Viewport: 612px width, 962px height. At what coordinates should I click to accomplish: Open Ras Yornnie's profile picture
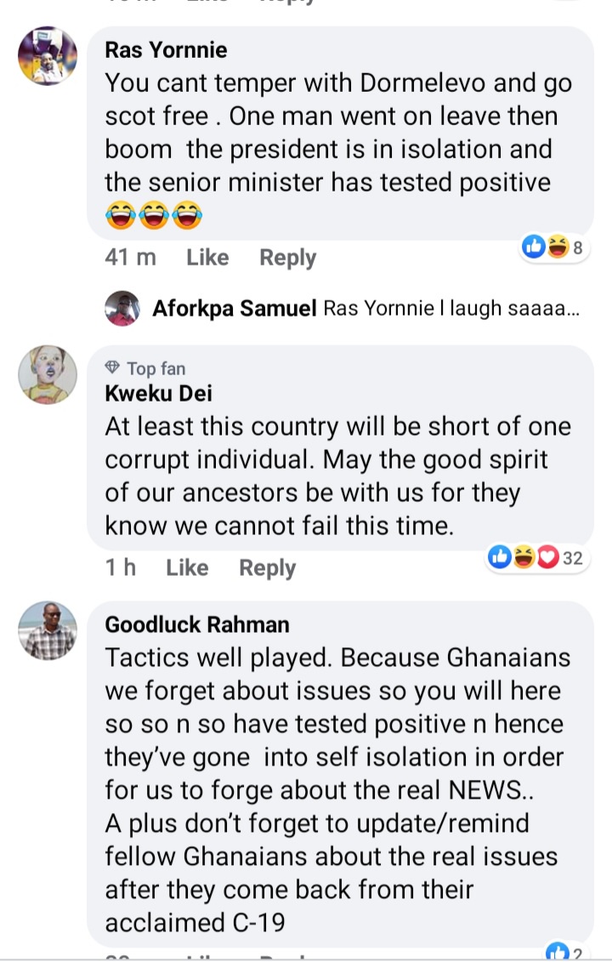coord(48,56)
